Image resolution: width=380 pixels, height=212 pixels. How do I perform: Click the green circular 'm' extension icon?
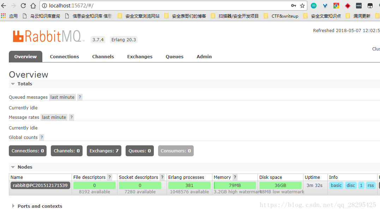click(x=314, y=6)
